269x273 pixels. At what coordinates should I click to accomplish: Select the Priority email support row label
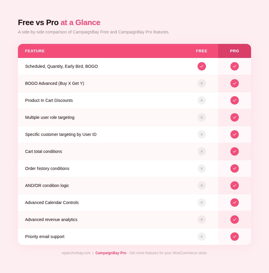pos(45,237)
